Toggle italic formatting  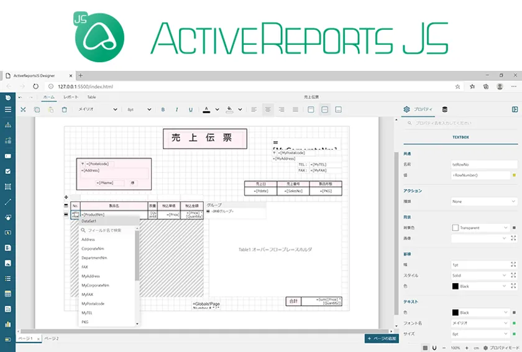(177, 109)
